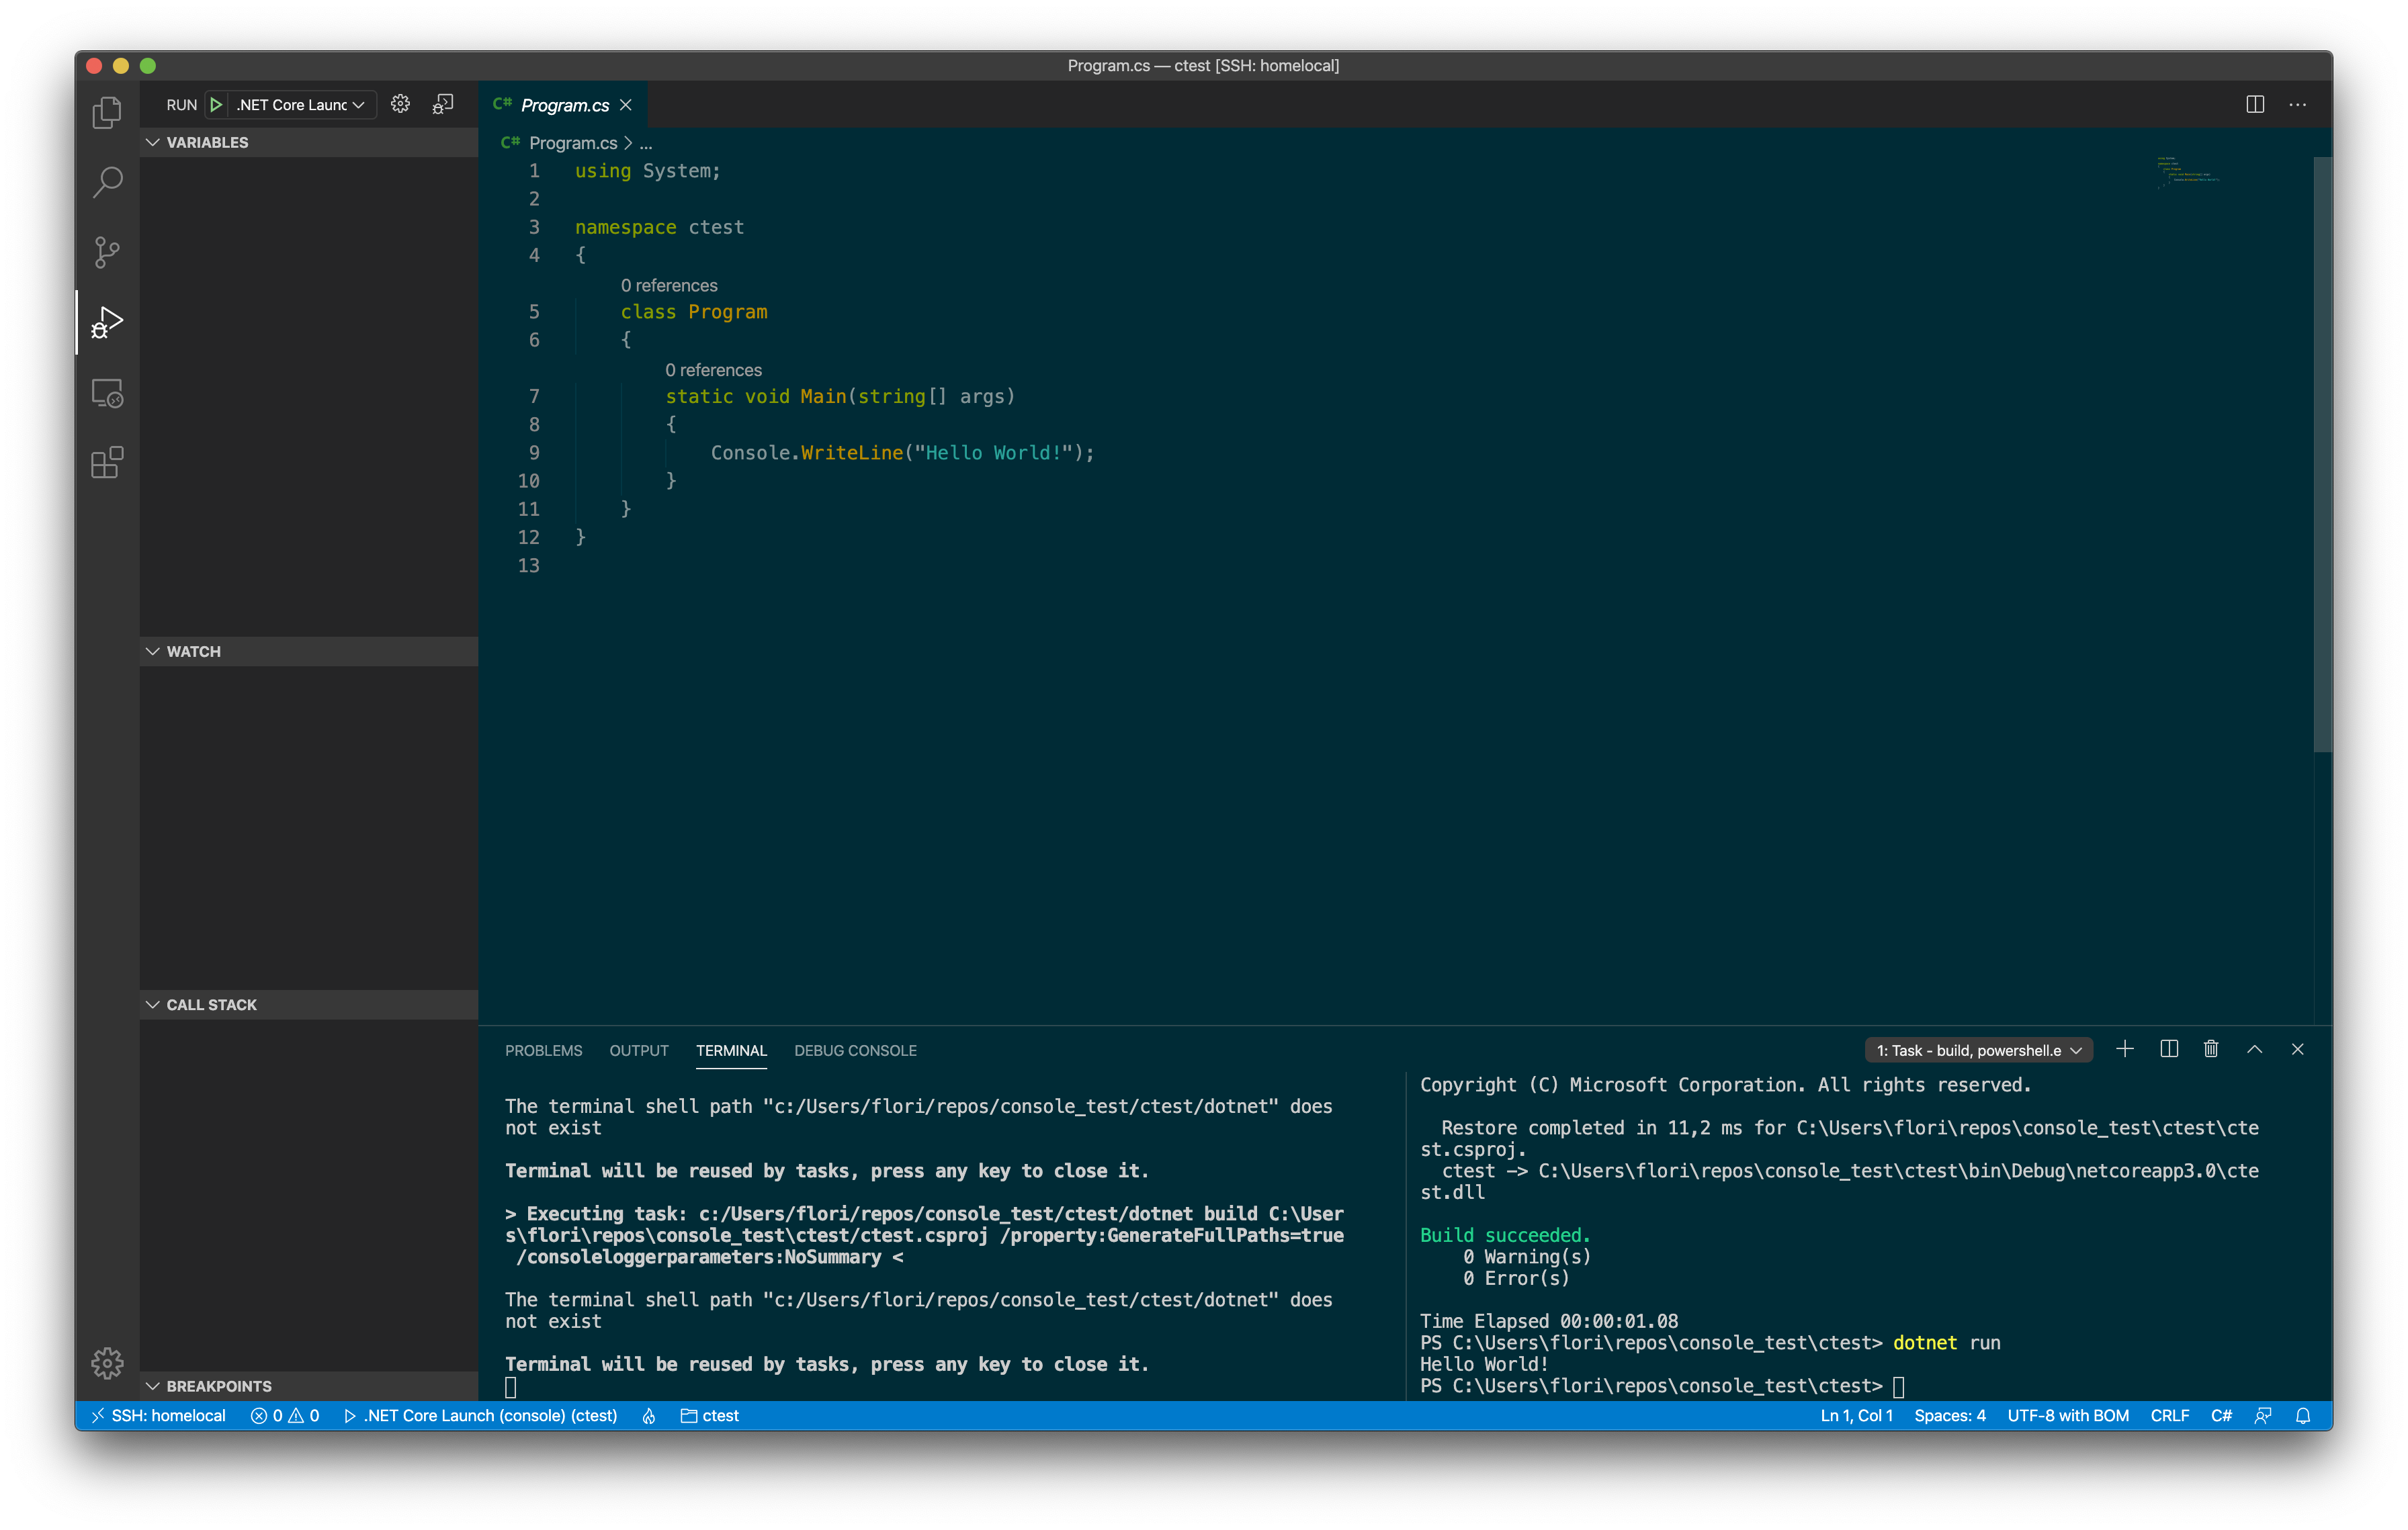Switch to the DEBUG CONSOLE tab
The width and height of the screenshot is (2408, 1530).
click(855, 1050)
